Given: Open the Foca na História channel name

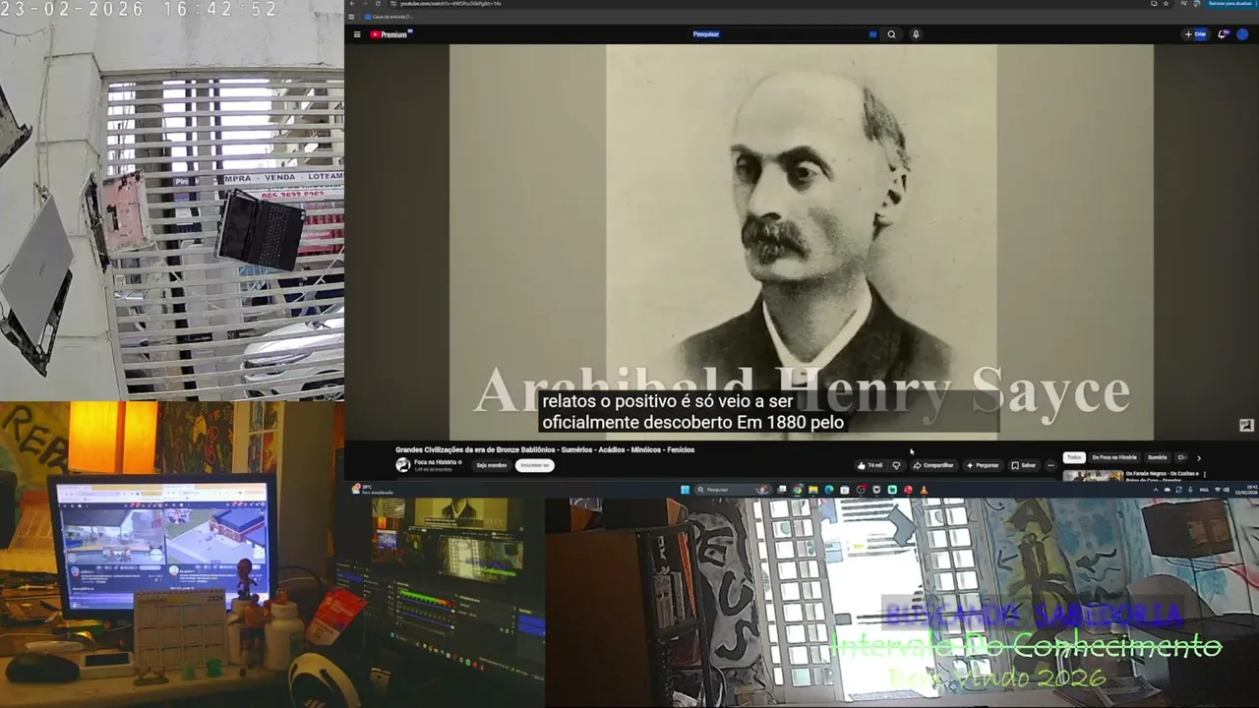Looking at the screenshot, I should pos(434,462).
